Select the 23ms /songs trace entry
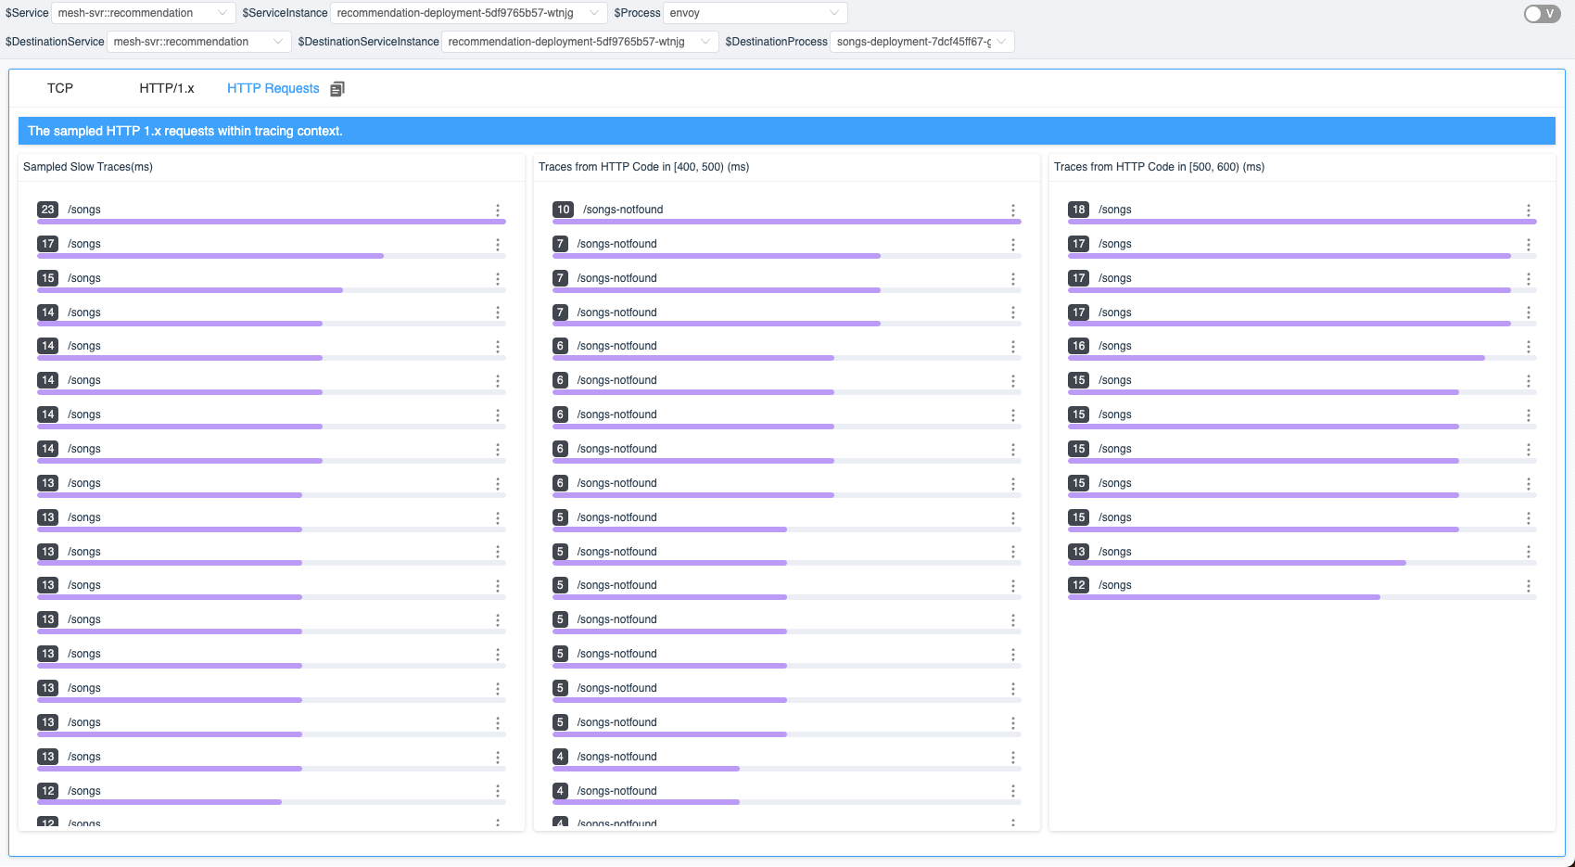Screen dimensions: 1575x867 pos(84,210)
